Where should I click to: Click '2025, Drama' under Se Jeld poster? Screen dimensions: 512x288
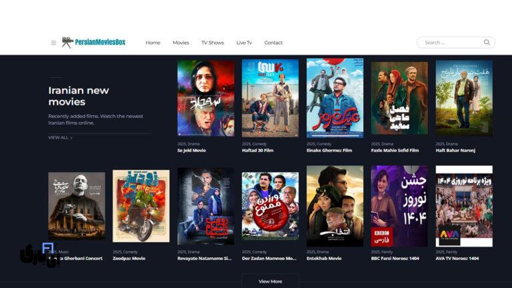[189, 144]
